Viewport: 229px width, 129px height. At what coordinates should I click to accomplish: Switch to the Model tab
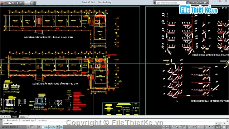coord(15,117)
